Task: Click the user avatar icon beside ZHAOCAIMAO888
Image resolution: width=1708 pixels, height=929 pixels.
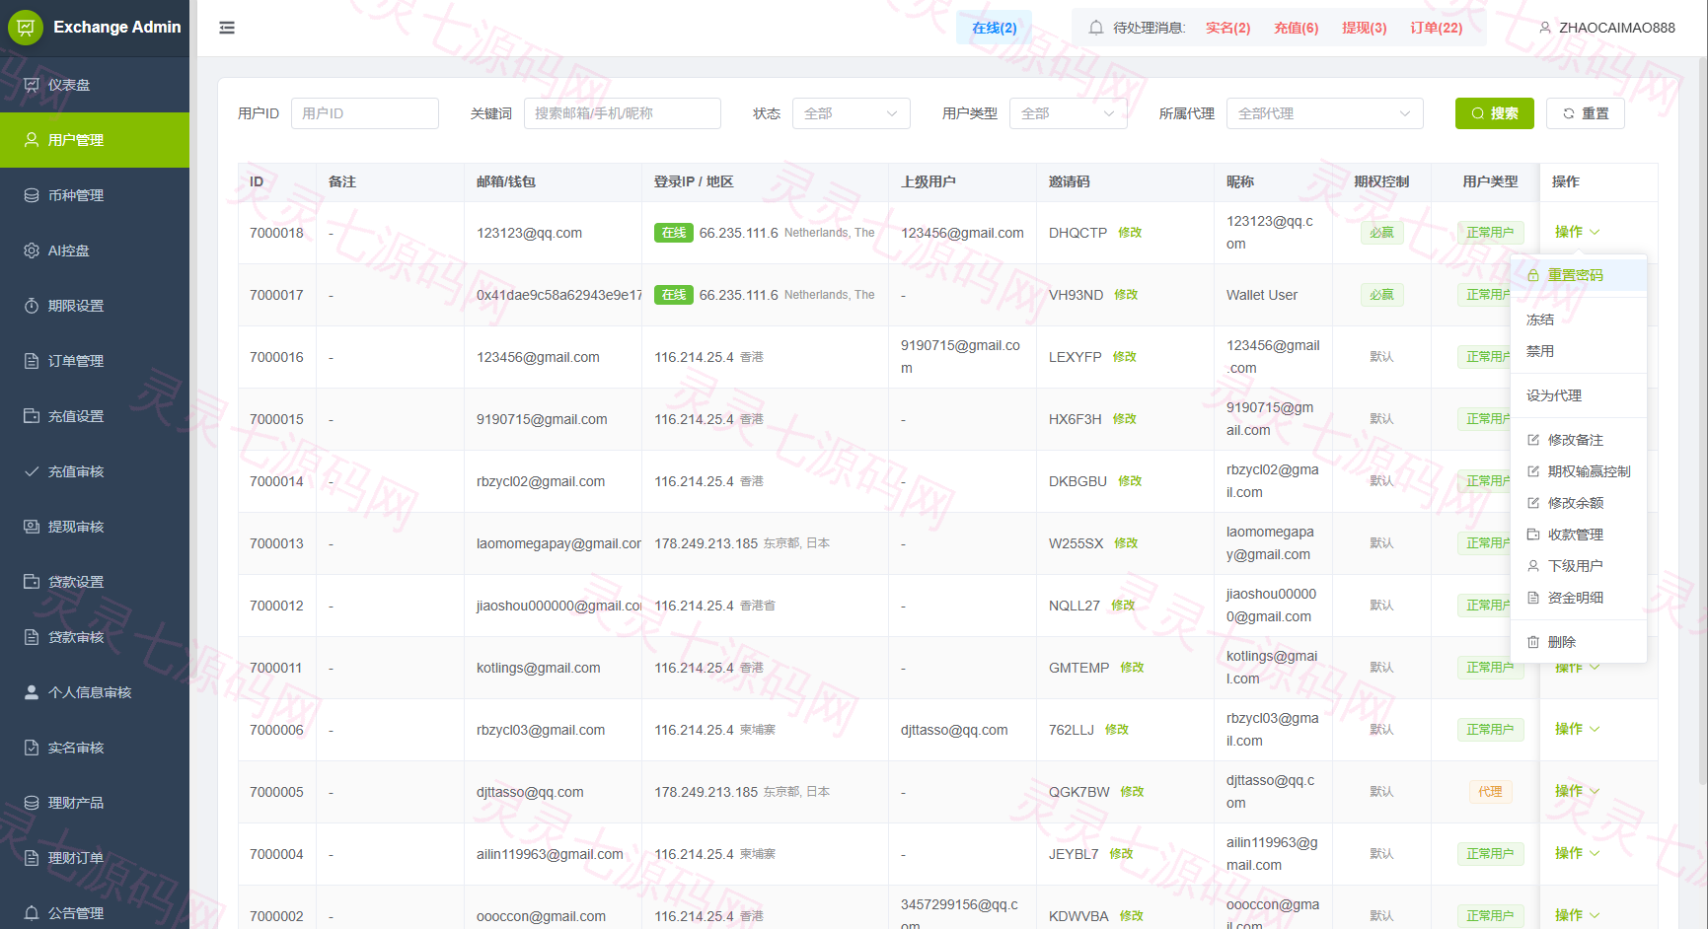Action: click(x=1545, y=28)
